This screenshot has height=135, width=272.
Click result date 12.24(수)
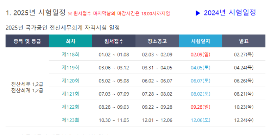click(x=244, y=120)
